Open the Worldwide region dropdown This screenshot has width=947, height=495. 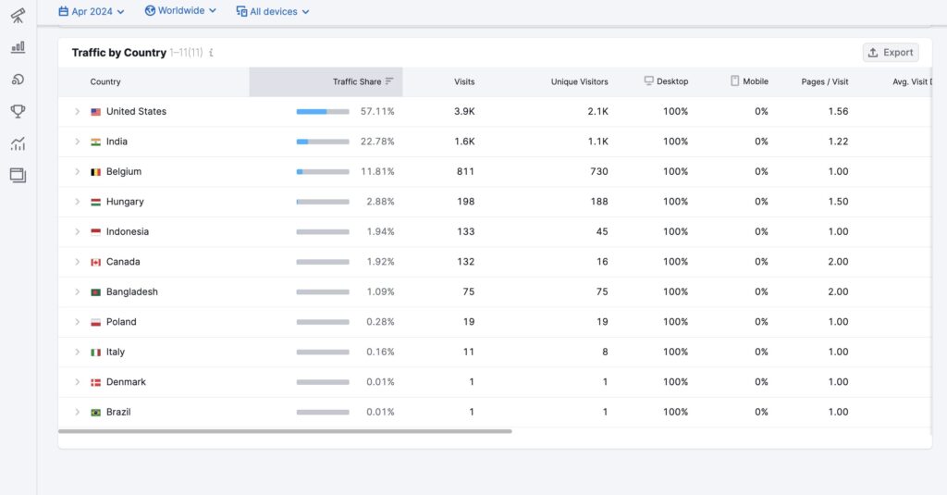tap(180, 11)
